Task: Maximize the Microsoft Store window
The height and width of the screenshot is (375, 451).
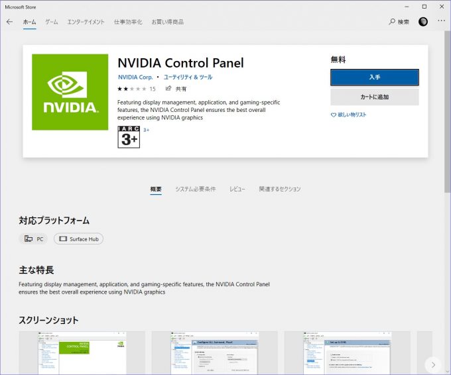Action: click(424, 7)
